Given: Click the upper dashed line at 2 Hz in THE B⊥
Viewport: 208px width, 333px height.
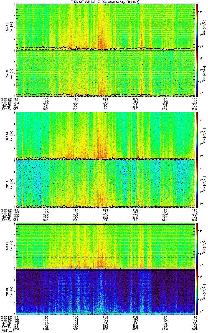Looking at the screenshot, I should [105, 258].
